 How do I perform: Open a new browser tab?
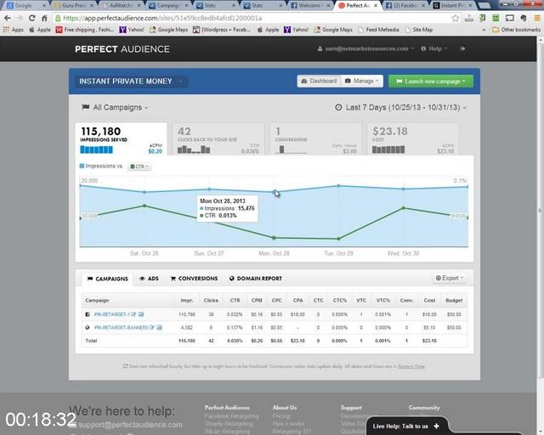tap(485, 6)
